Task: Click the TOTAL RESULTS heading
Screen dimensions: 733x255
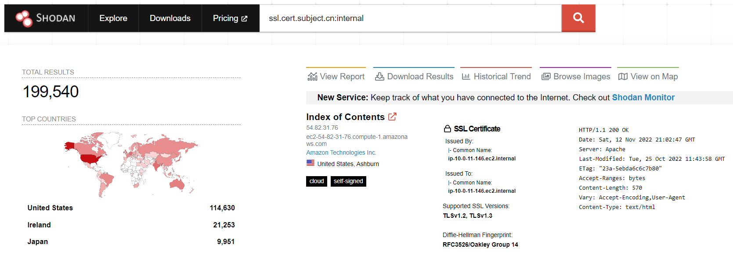Action: (x=48, y=72)
